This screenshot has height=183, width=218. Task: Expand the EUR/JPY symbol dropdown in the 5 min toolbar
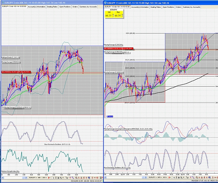click(33, 177)
